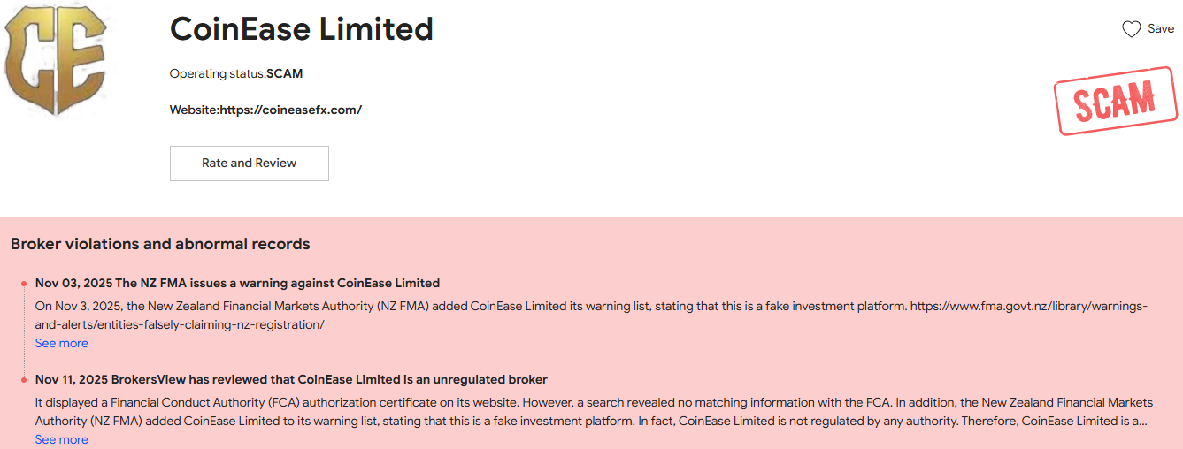Click the Save label text
Screen dimensions: 1183x449
1161,29
